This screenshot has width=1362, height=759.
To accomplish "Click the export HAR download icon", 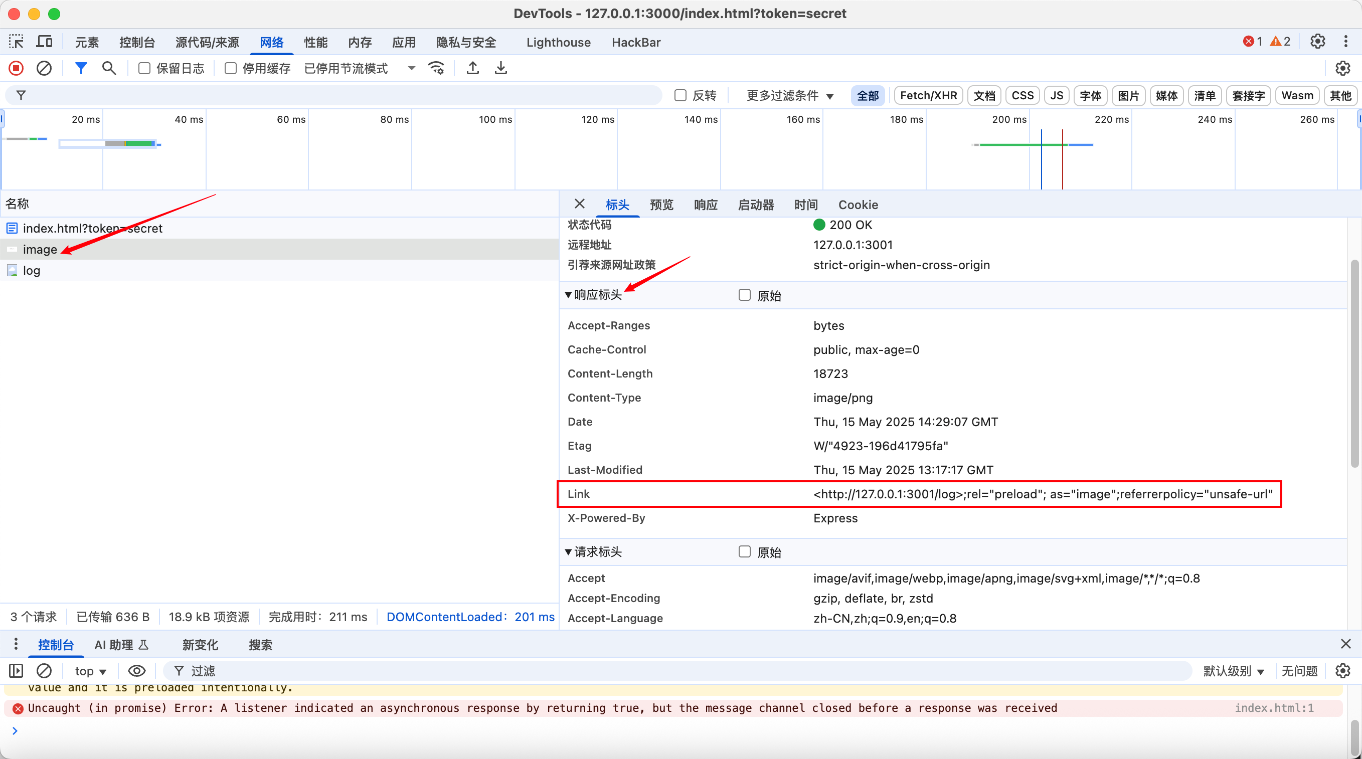I will click(500, 68).
